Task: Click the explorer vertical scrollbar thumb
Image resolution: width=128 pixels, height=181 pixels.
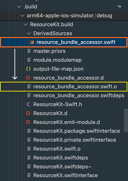Action: [x=126, y=120]
